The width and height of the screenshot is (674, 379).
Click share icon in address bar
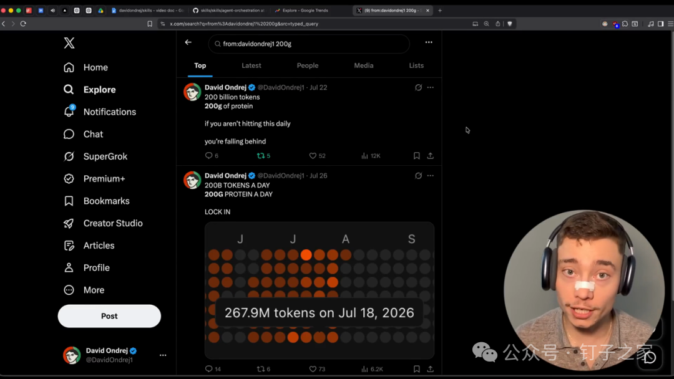coord(498,24)
